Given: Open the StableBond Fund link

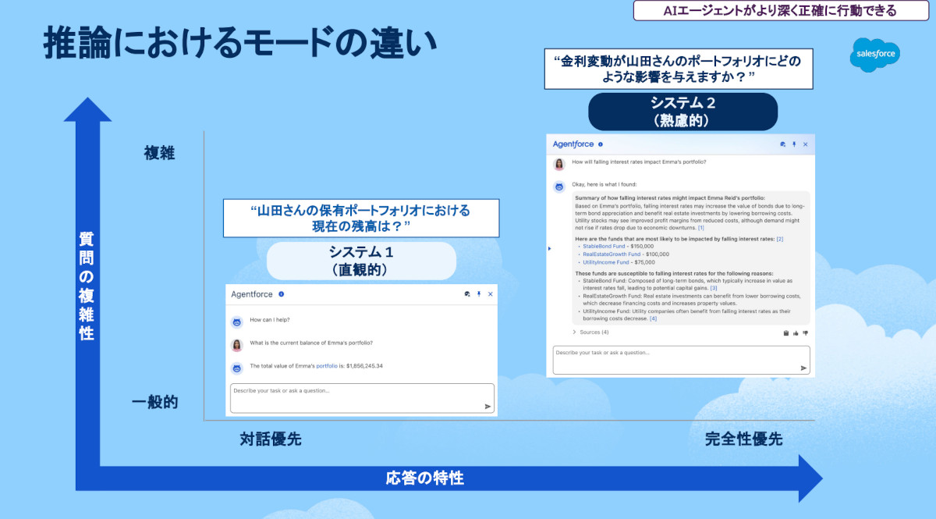Looking at the screenshot, I should (x=604, y=246).
